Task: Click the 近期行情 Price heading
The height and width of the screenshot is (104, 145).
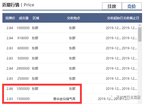Action: (x=18, y=5)
